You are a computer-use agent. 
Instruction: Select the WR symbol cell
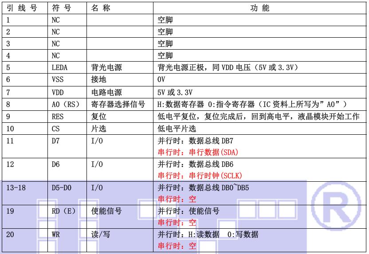click(55, 235)
